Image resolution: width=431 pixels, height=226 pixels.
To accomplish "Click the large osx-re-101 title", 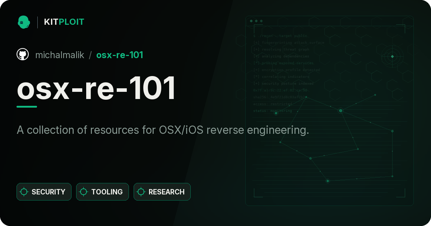I will point(96,88).
